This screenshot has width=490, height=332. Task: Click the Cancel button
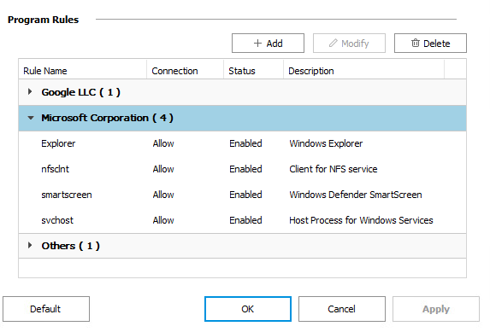342,309
